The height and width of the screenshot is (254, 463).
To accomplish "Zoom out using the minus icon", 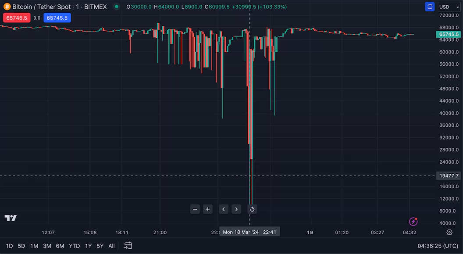I will [x=195, y=209].
